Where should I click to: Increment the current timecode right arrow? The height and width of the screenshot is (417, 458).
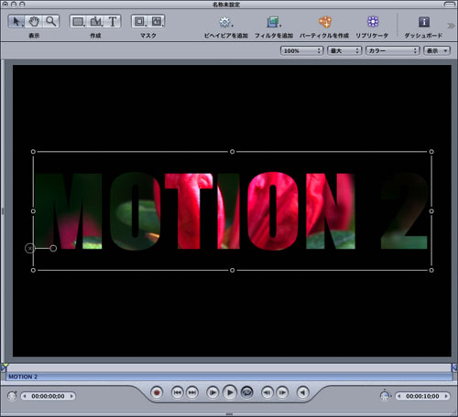pos(71,396)
